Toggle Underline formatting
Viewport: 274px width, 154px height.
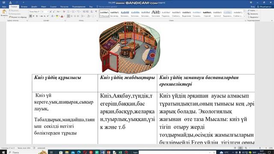tap(37, 16)
